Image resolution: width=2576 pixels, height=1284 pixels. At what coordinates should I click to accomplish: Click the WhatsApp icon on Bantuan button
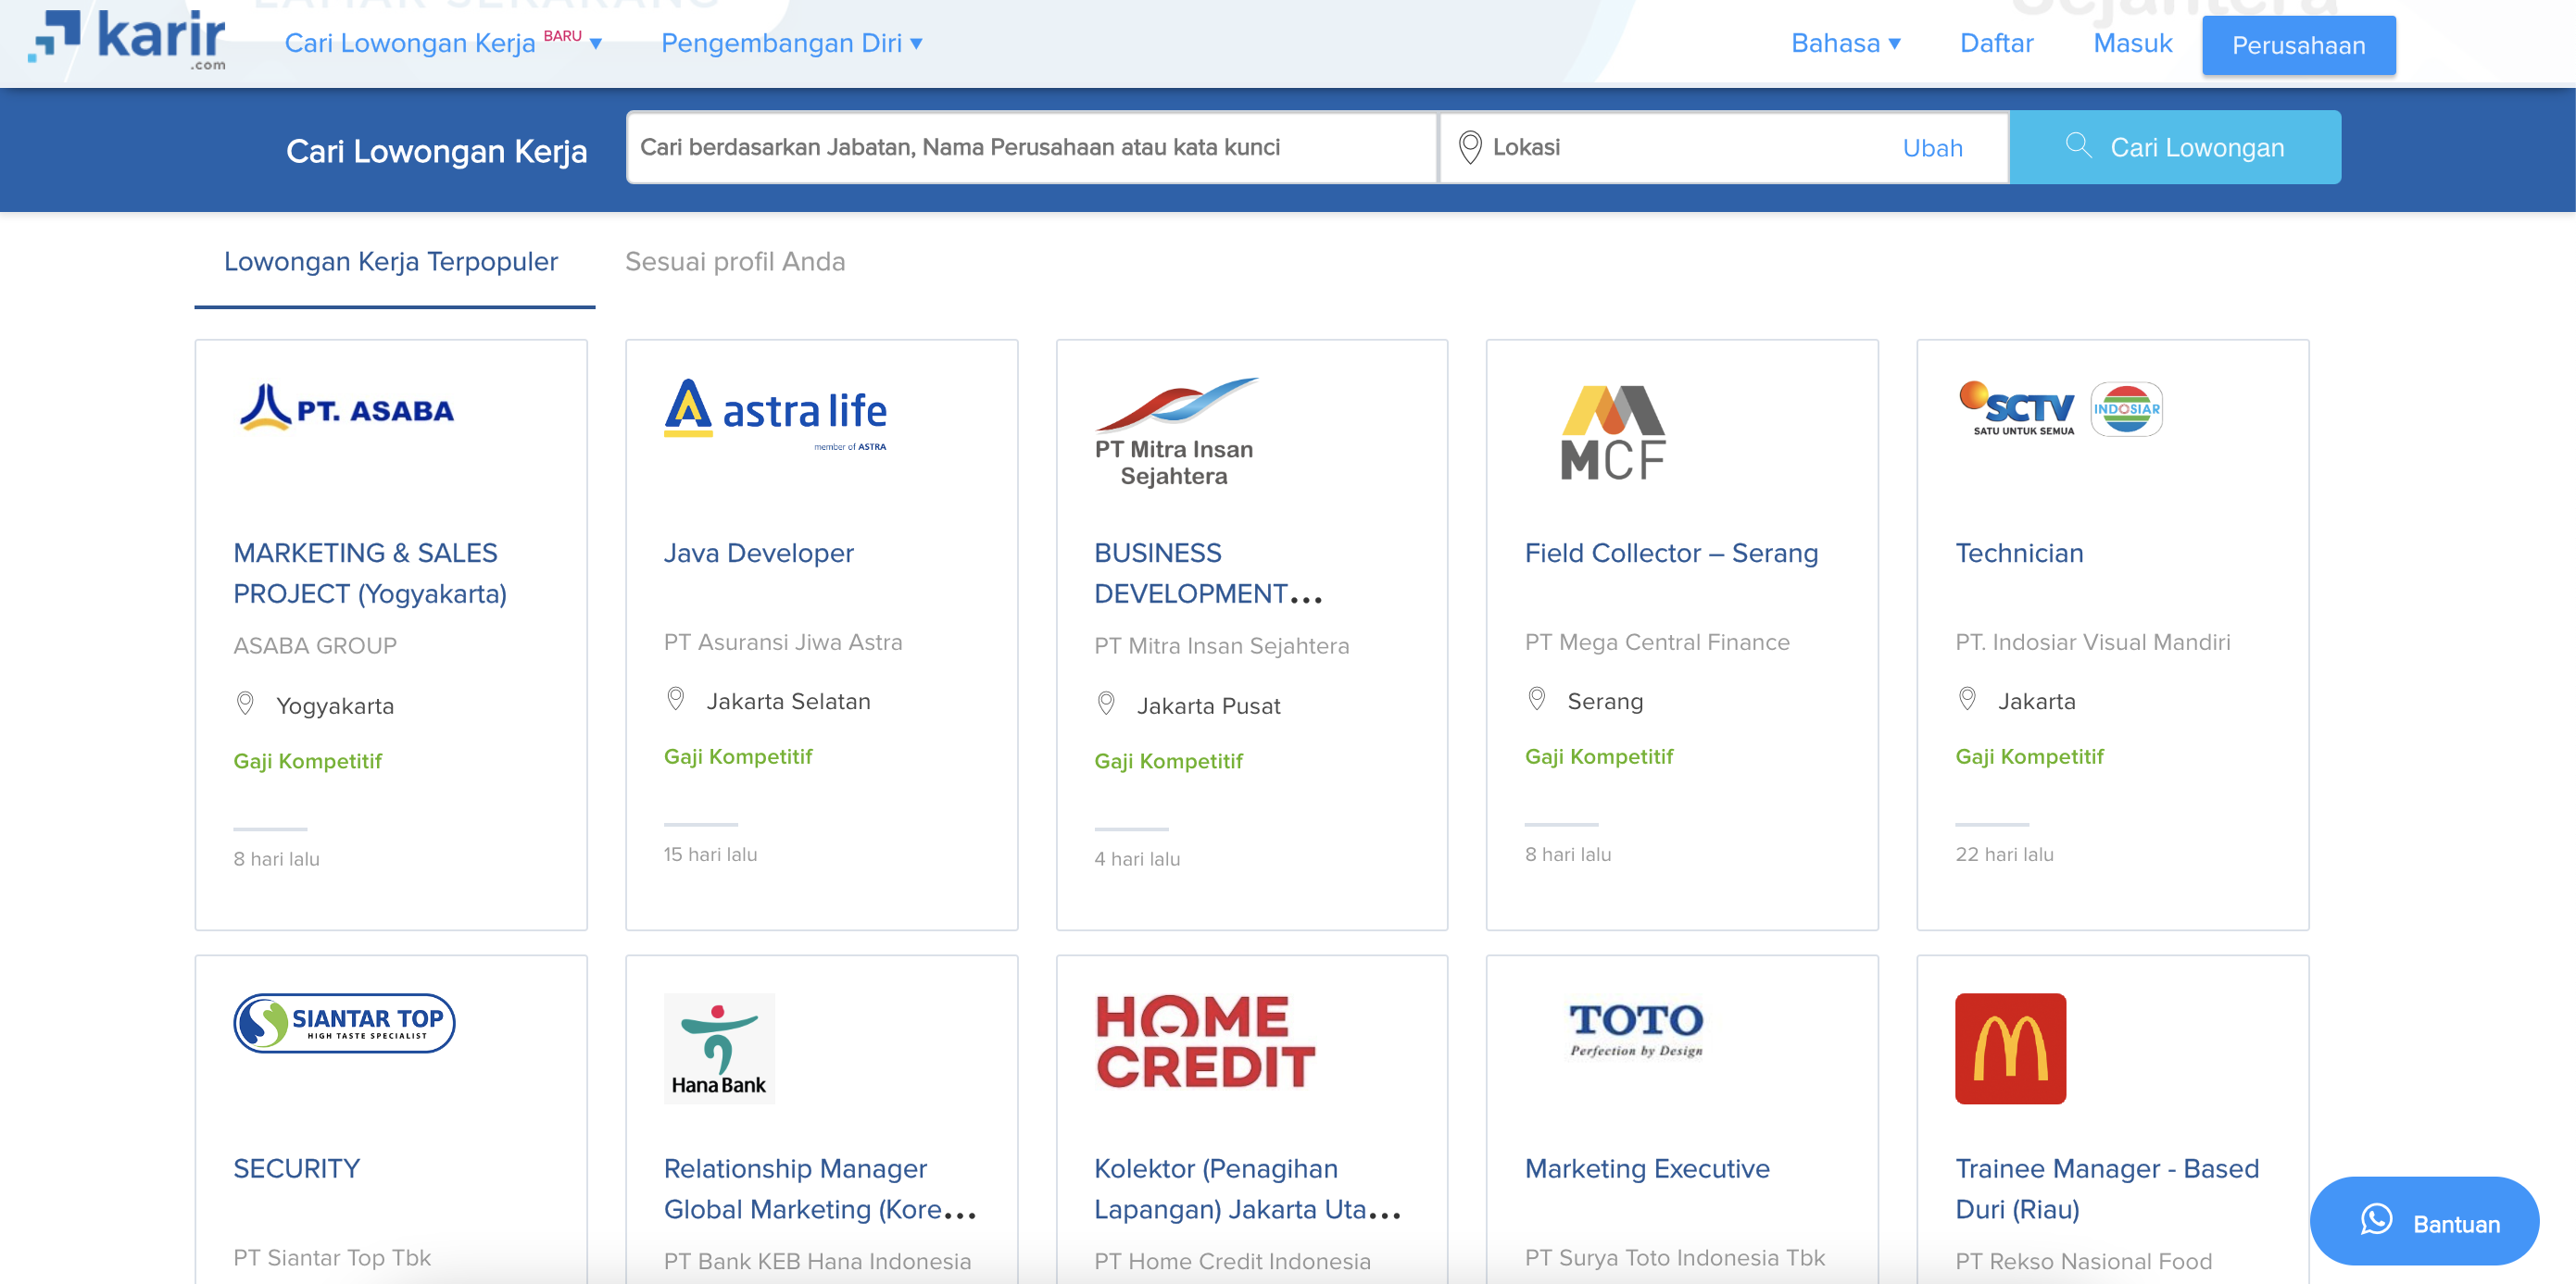click(2376, 1220)
